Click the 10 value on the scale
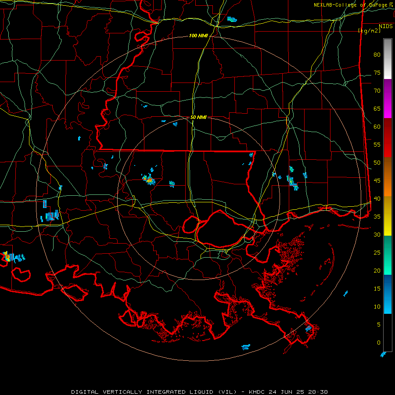395x395 pixels. coord(377,307)
